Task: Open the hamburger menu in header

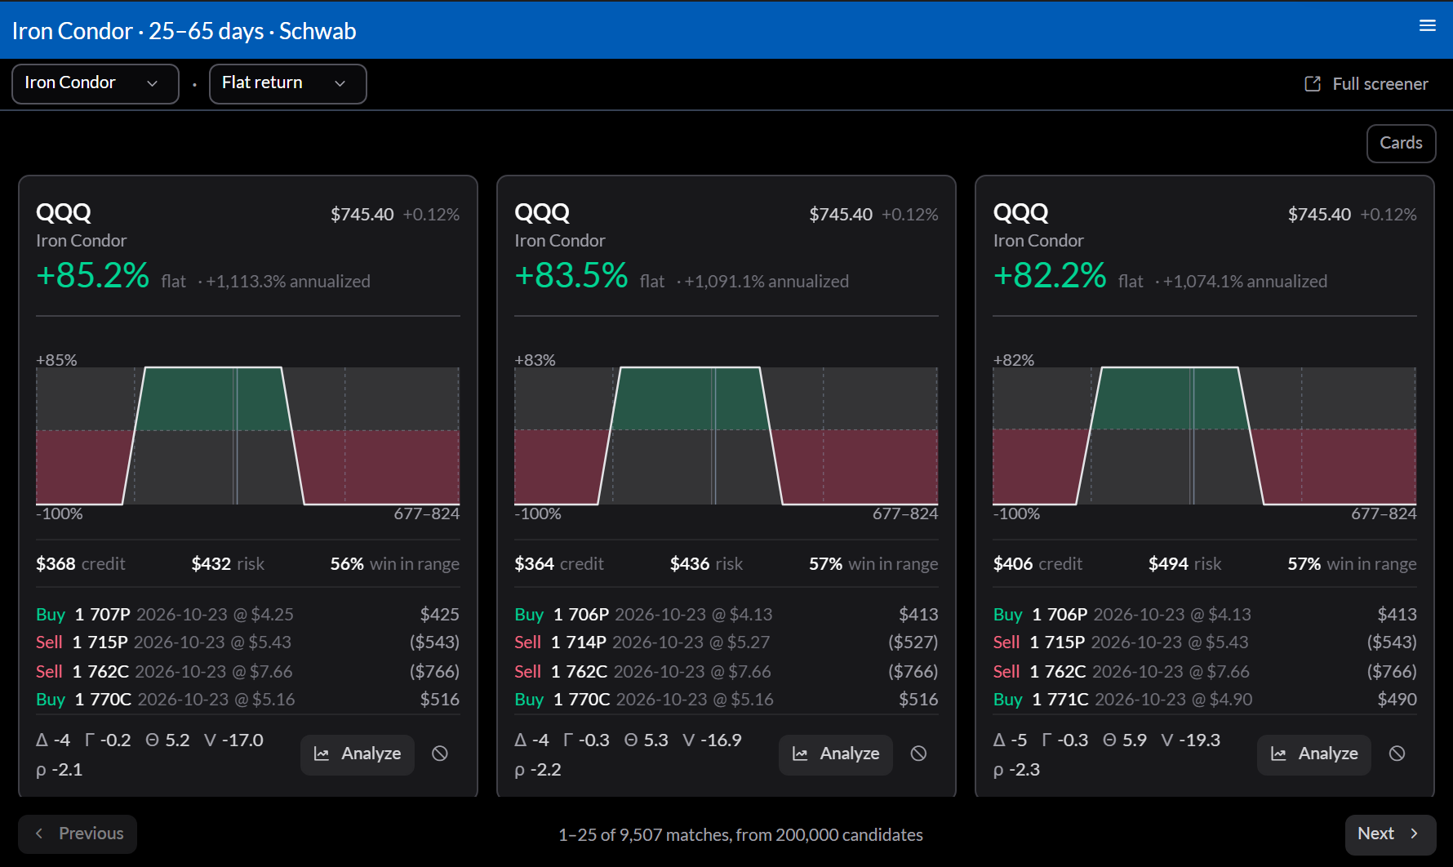Action: (x=1428, y=26)
